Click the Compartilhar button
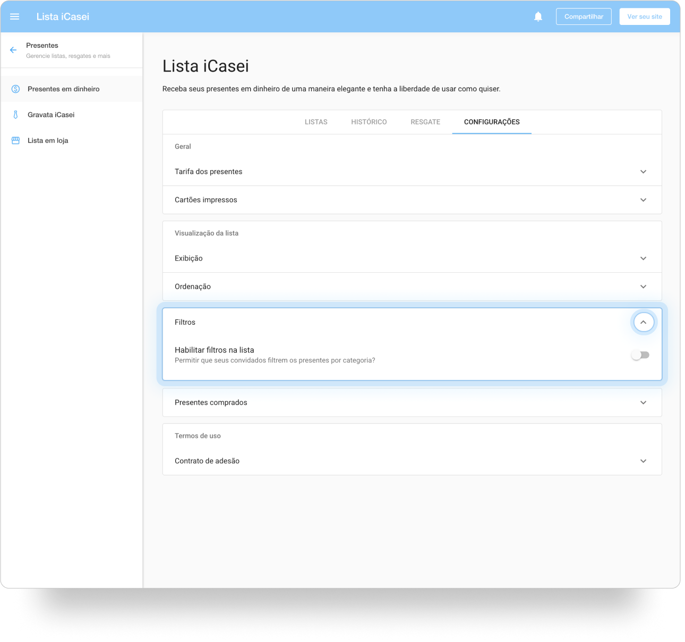The image size is (685, 642). [584, 16]
